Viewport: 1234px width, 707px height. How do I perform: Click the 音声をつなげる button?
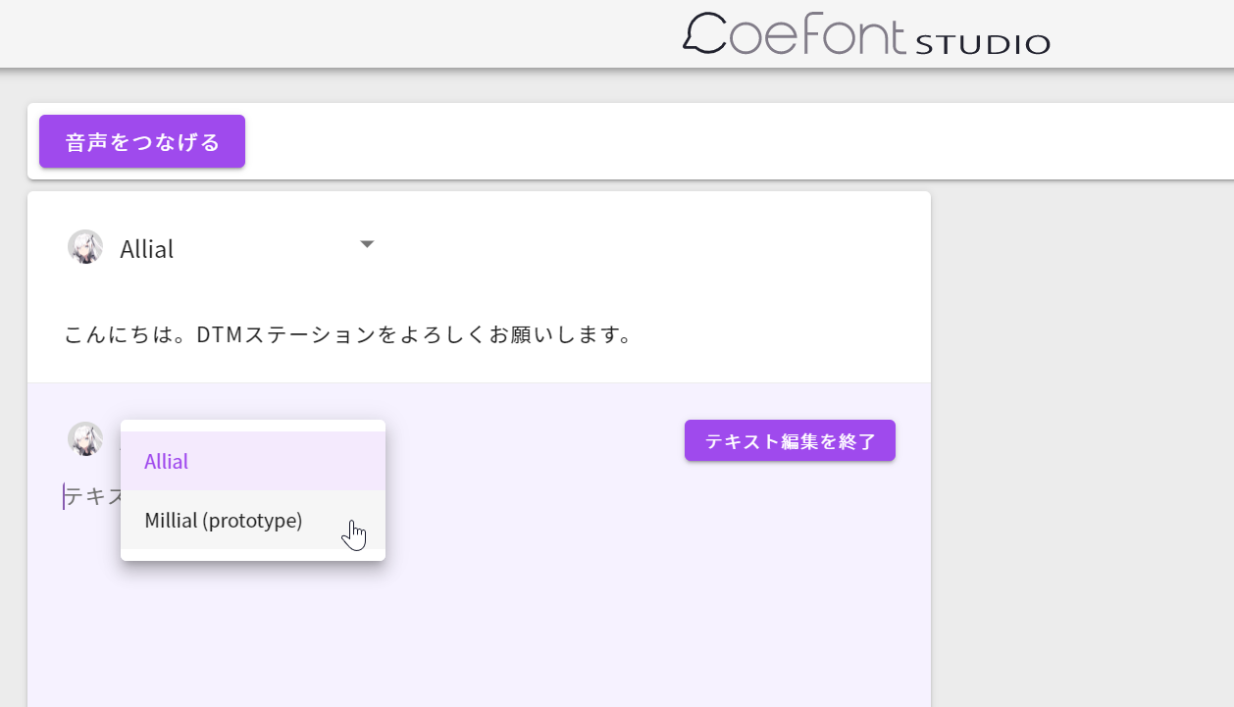142,141
